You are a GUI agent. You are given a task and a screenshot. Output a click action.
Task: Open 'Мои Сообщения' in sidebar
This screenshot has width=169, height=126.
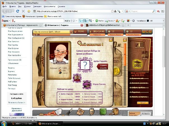16,38
